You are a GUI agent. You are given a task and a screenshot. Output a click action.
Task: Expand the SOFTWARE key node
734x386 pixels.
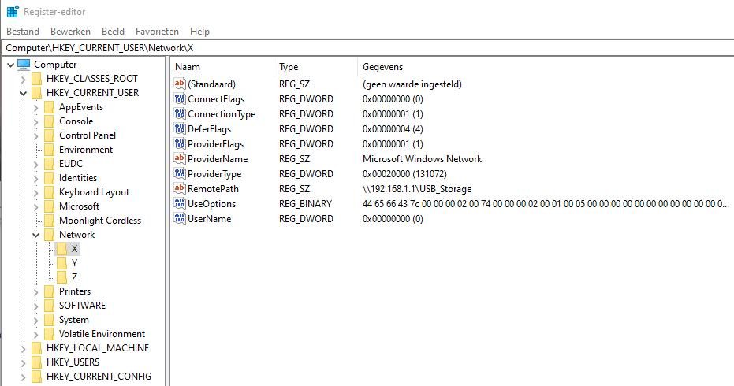36,306
